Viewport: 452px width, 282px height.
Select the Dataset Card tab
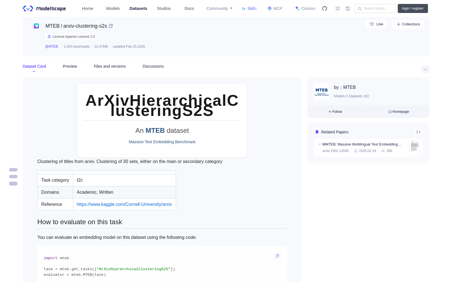pyautogui.click(x=34, y=66)
